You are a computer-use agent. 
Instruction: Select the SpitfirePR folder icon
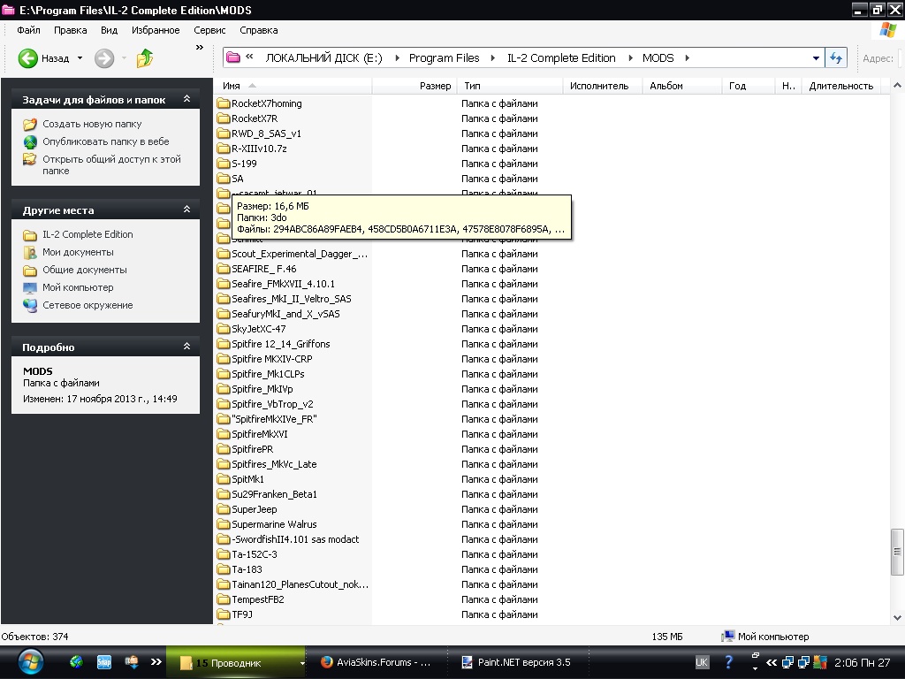pyautogui.click(x=224, y=448)
